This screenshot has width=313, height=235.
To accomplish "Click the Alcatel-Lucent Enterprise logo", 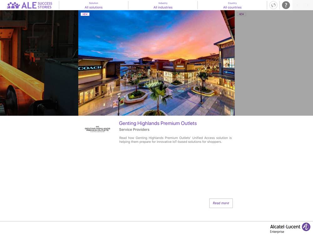I will [x=290, y=228].
